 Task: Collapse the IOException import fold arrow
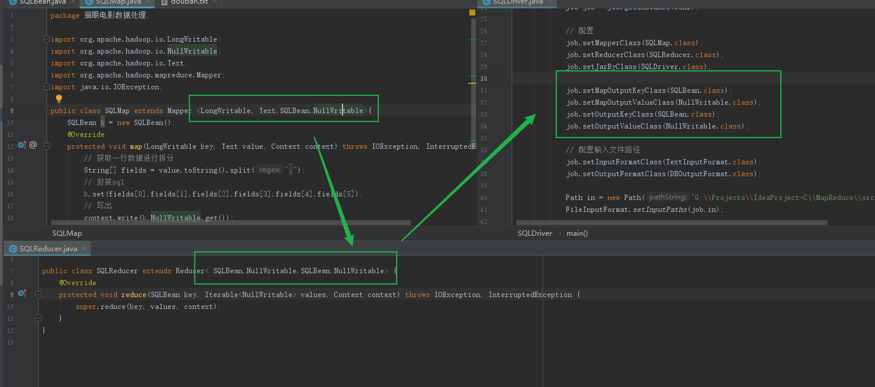46,86
